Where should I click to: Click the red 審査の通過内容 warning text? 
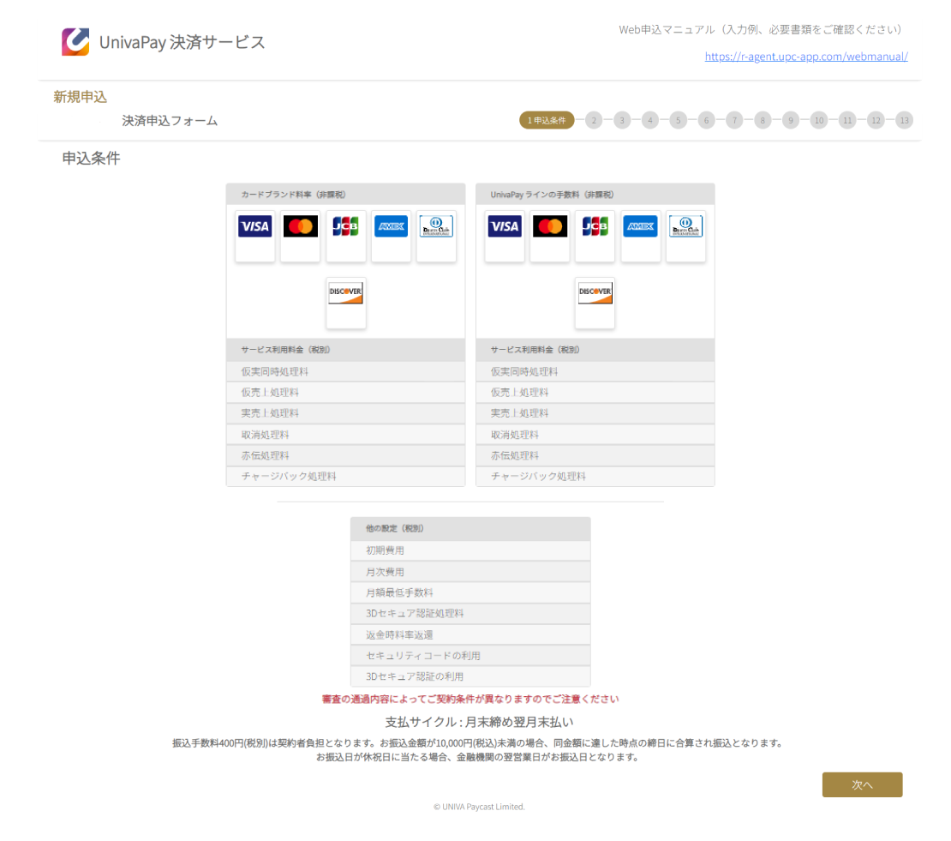[470, 699]
